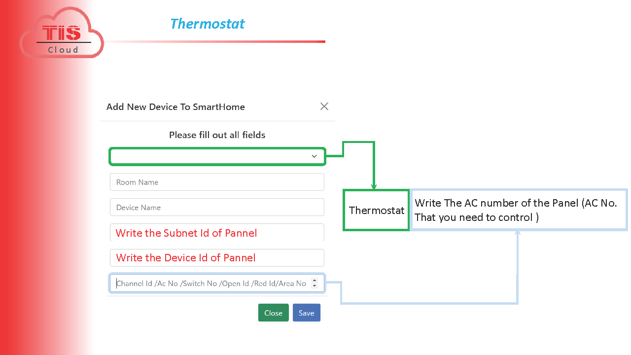Image resolution: width=631 pixels, height=355 pixels.
Task: Save the new device
Action: click(307, 313)
